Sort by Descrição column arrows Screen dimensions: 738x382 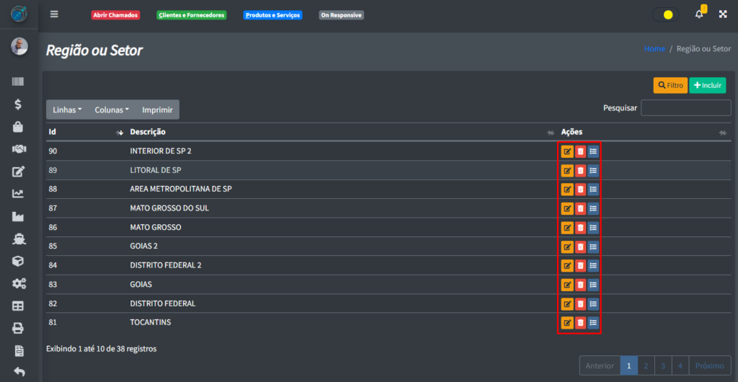tap(551, 133)
